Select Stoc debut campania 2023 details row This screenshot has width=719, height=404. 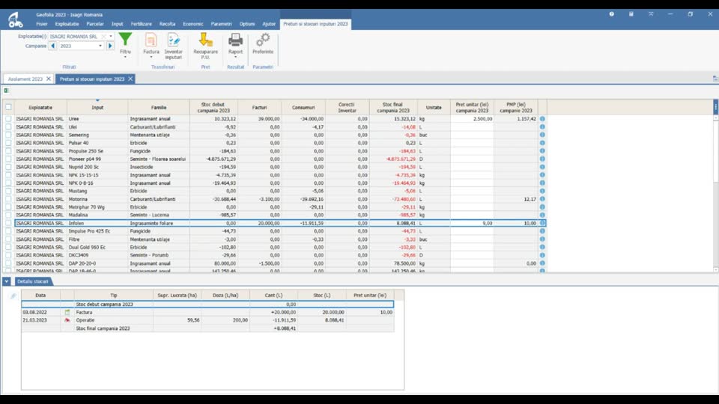(207, 304)
